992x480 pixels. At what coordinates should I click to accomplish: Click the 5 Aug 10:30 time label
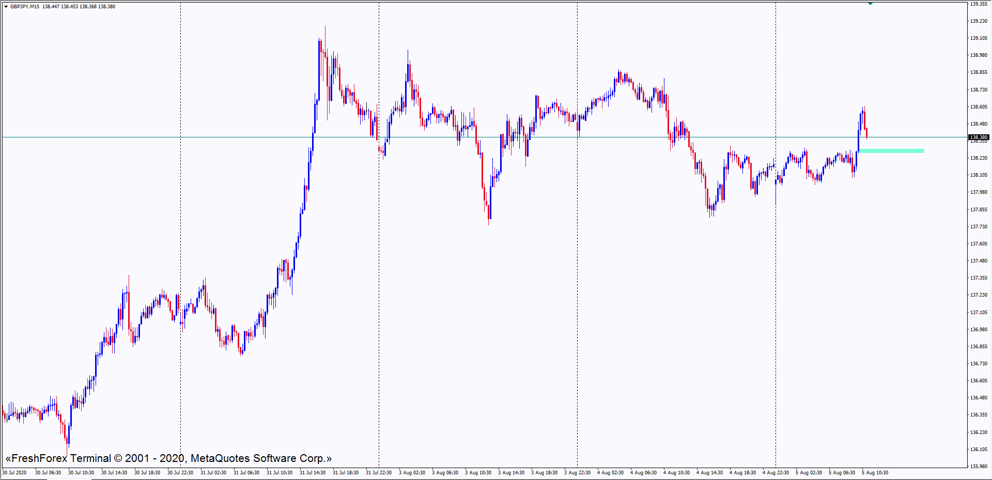tap(875, 473)
